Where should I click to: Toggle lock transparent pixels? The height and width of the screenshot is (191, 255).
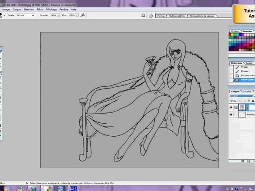tap(241, 101)
